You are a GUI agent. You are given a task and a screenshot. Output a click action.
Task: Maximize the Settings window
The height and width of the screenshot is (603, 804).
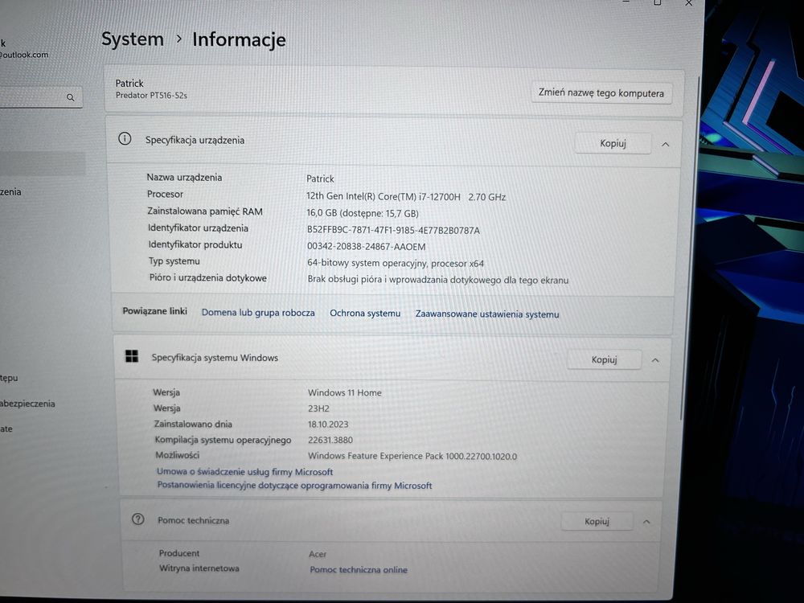pyautogui.click(x=658, y=2)
